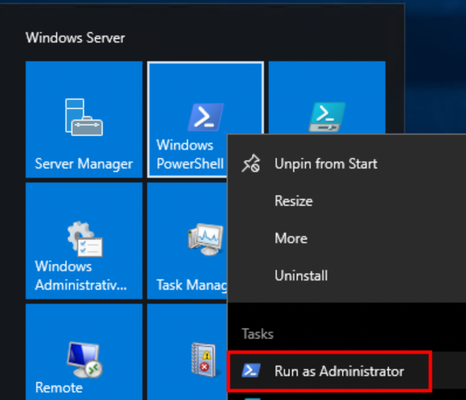Select Uninstall from context menu
The width and height of the screenshot is (466, 400).
pyautogui.click(x=346, y=276)
